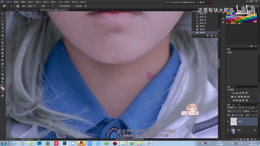This screenshot has width=260, height=146.
Task: Select the Pen tool
Action: pos(2,64)
